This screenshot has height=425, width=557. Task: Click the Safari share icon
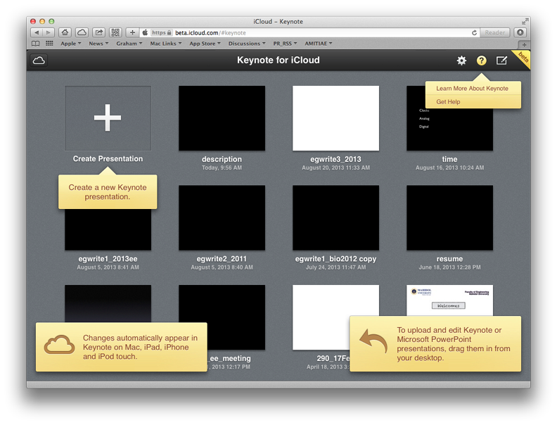coord(98,32)
